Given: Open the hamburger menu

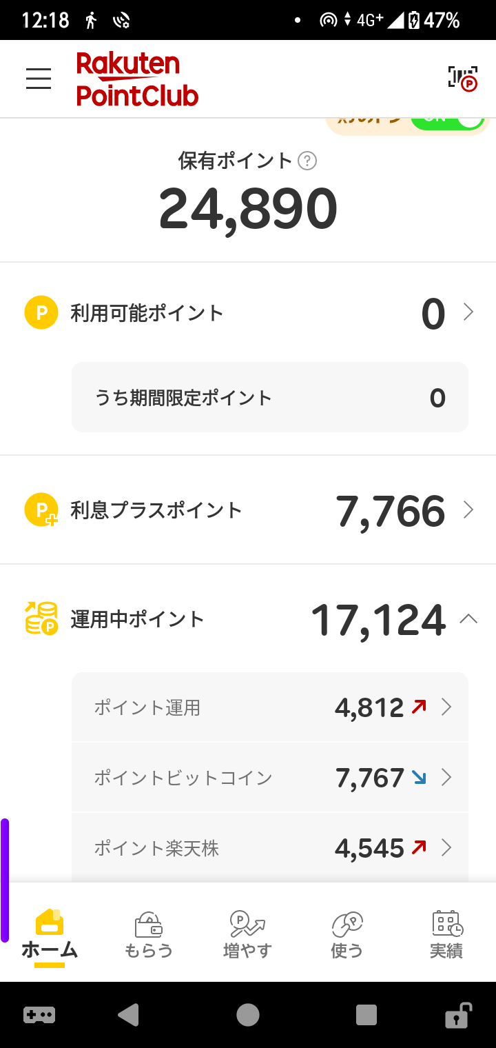Looking at the screenshot, I should coord(39,79).
